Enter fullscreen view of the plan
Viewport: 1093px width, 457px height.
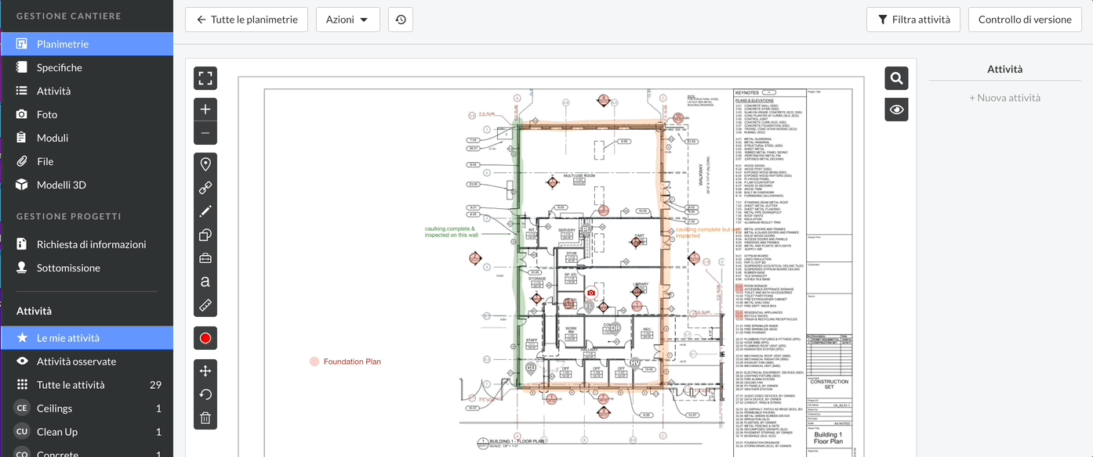205,78
